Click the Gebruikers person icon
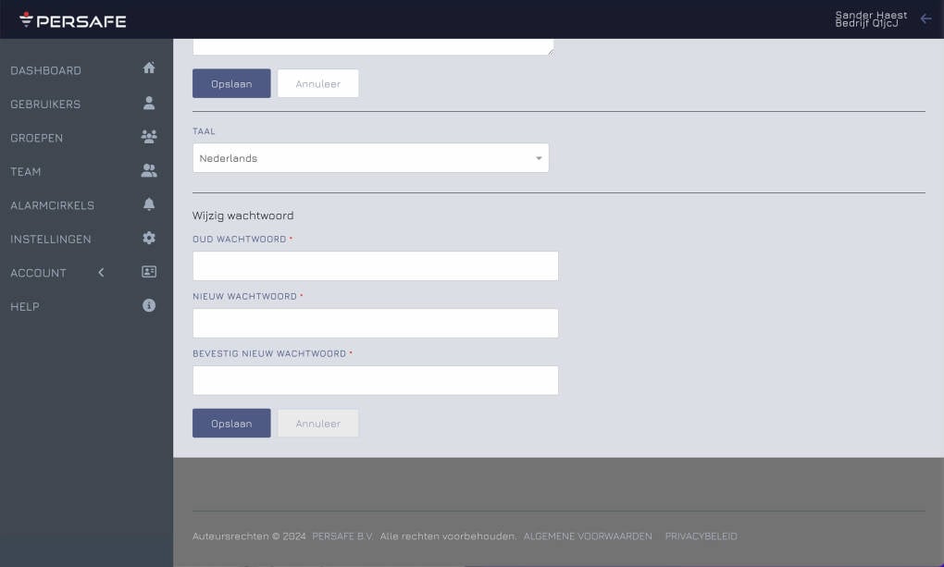The width and height of the screenshot is (944, 567). click(x=149, y=103)
